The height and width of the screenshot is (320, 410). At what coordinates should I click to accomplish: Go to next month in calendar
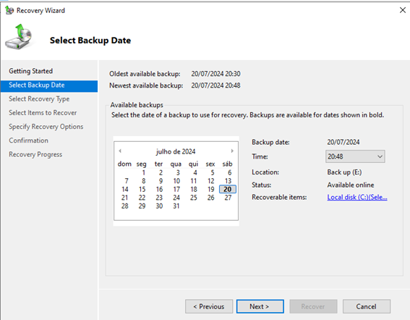click(x=232, y=151)
